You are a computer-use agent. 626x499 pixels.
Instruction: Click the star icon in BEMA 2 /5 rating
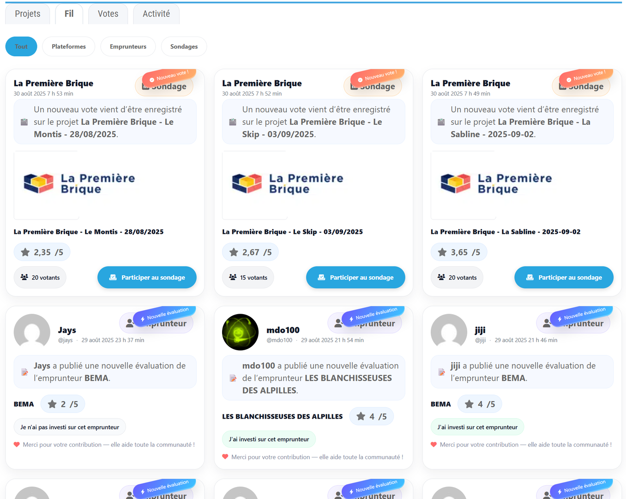coord(52,404)
